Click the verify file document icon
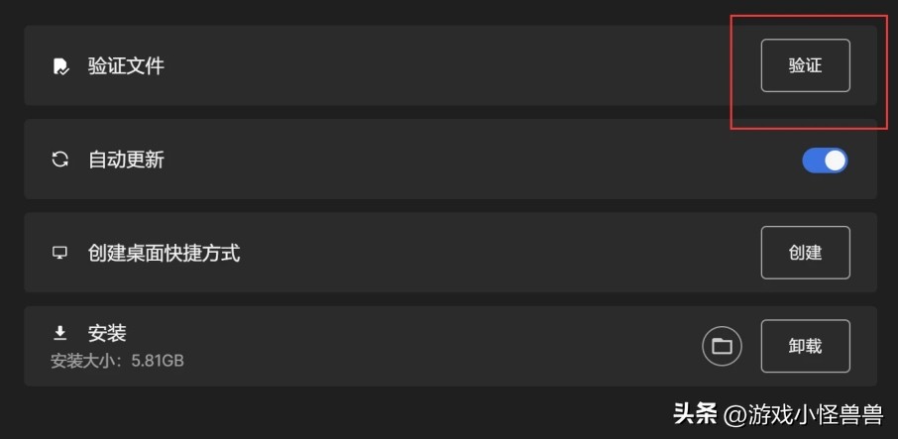Screen dimensions: 898x439 click(60, 66)
